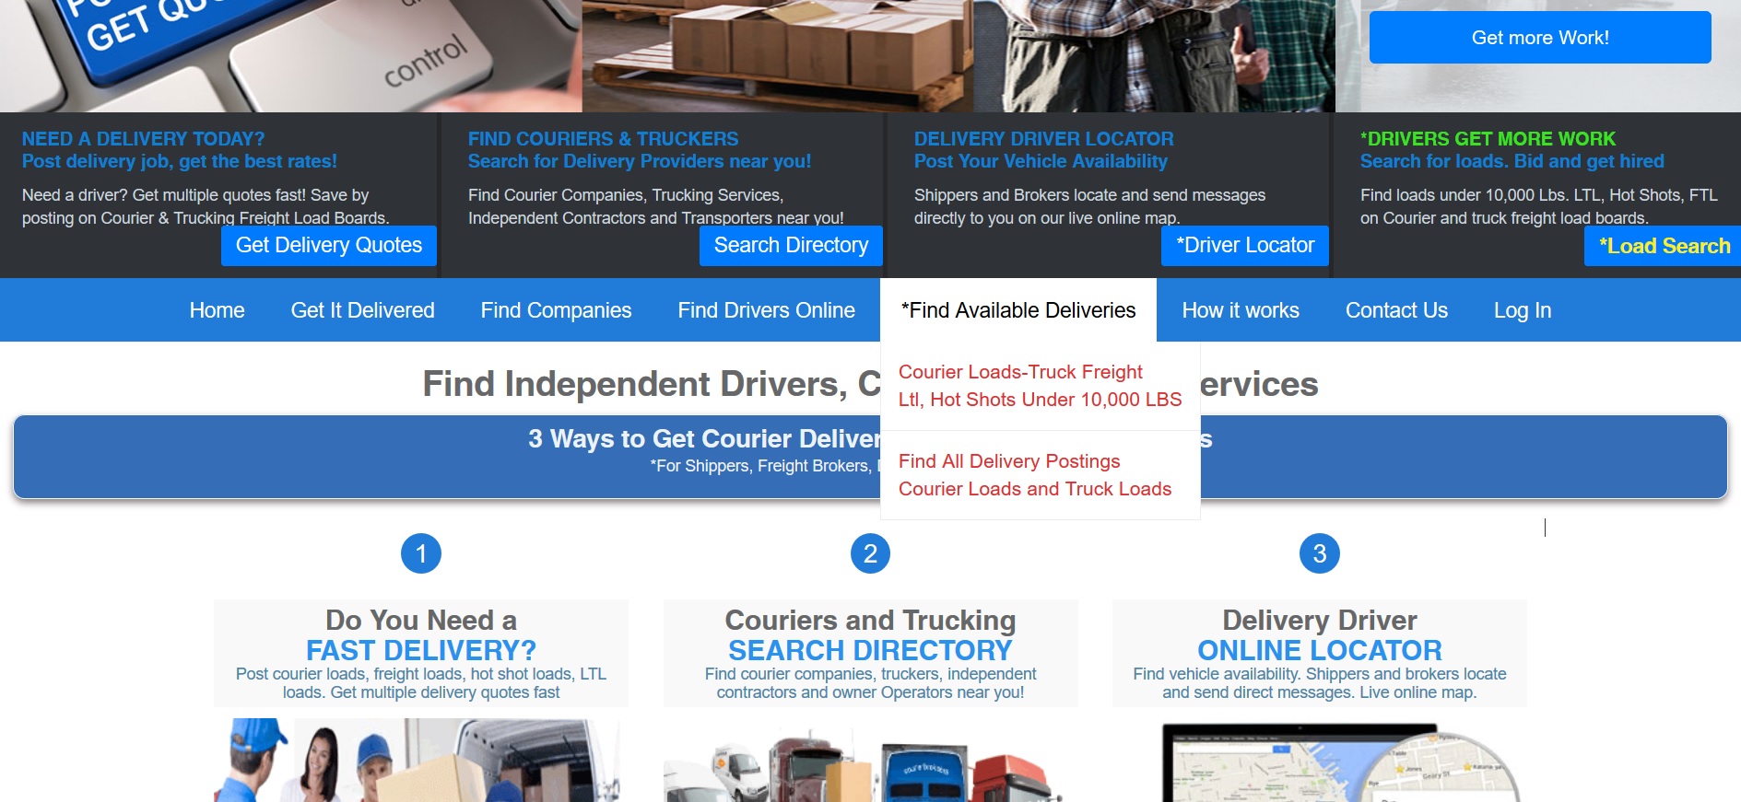The image size is (1741, 802).
Task: Click Contact Us in navigation
Action: [x=1396, y=310]
